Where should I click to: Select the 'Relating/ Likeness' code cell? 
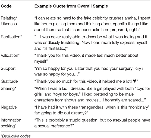(9, 21)
